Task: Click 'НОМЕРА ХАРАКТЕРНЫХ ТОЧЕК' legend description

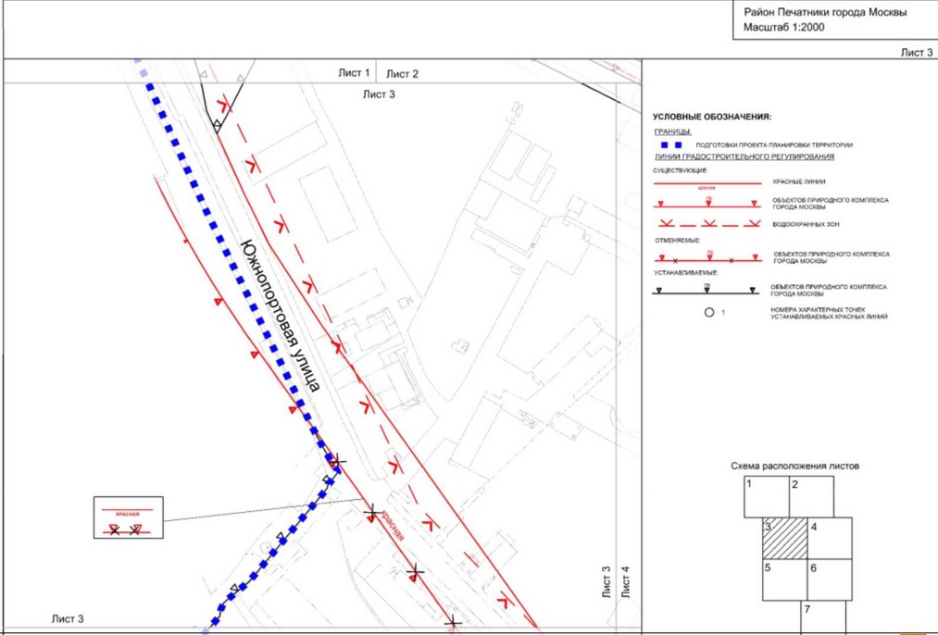Action: point(819,310)
